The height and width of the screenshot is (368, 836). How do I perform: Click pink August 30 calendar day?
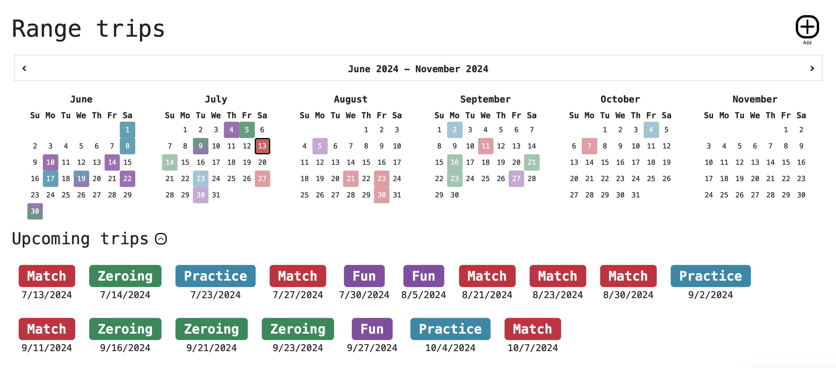[381, 195]
